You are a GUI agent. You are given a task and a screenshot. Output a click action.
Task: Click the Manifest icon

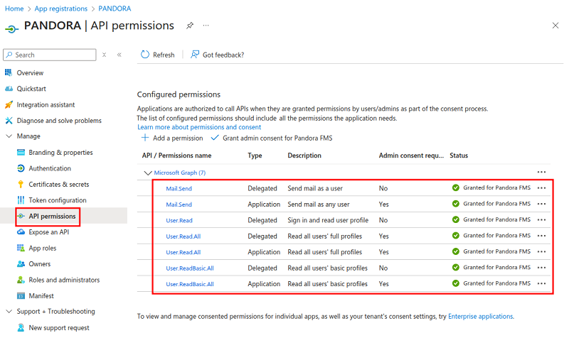pyautogui.click(x=21, y=295)
